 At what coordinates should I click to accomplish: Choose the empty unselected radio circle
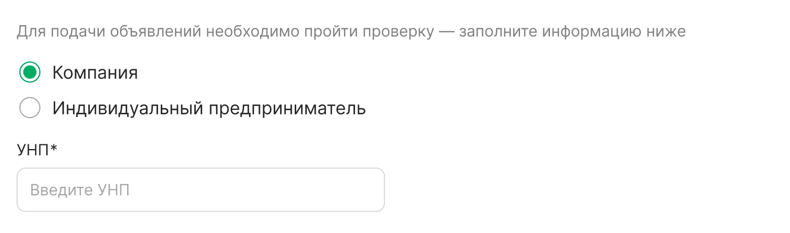[x=30, y=108]
